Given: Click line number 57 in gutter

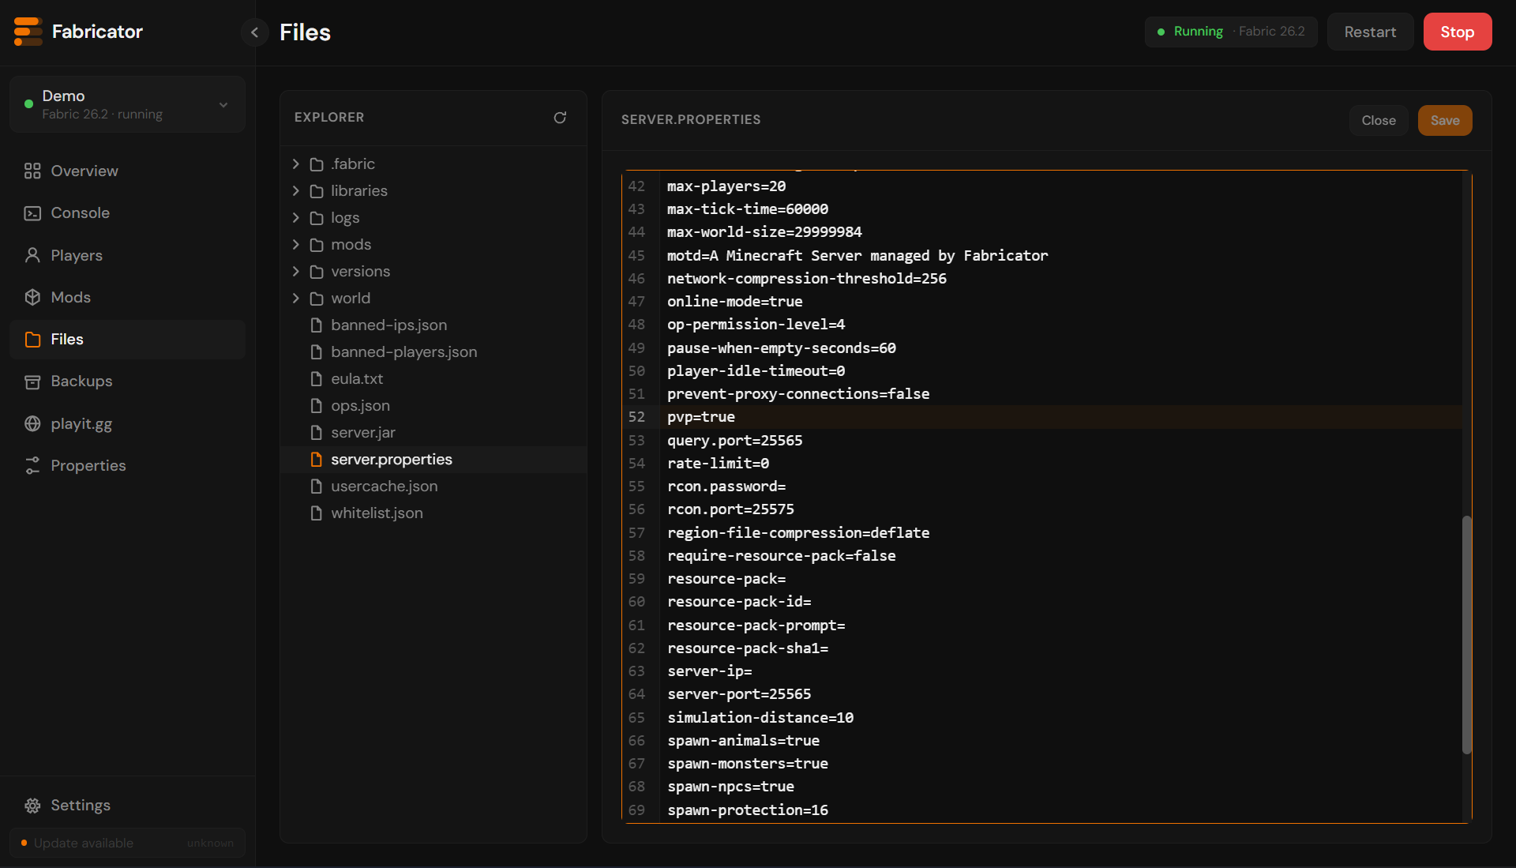Looking at the screenshot, I should click(636, 533).
